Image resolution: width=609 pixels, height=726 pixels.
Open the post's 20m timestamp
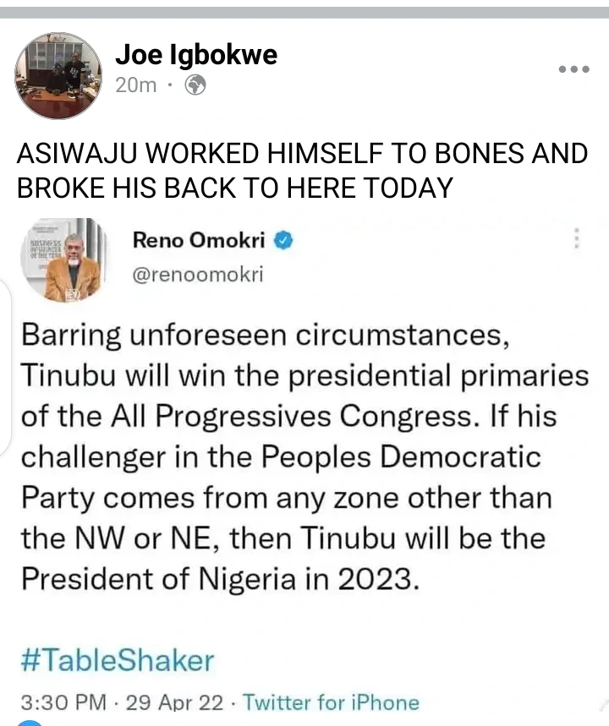pyautogui.click(x=134, y=85)
